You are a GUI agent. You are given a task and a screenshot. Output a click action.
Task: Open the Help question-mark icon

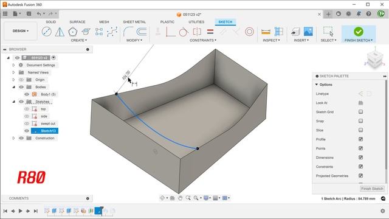point(369,14)
